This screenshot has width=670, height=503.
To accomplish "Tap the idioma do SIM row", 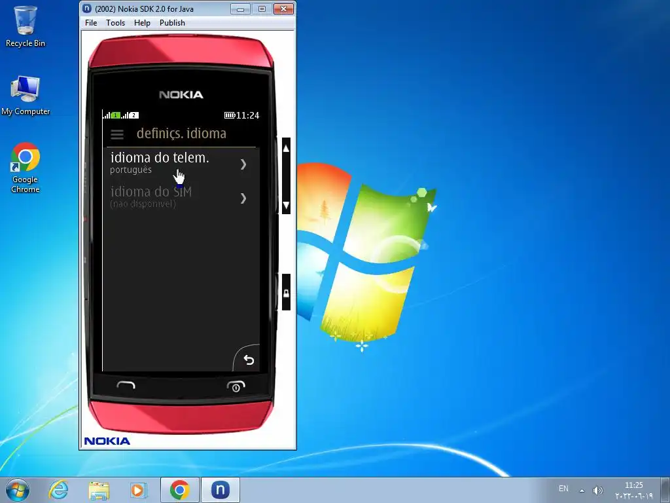I will click(181, 198).
